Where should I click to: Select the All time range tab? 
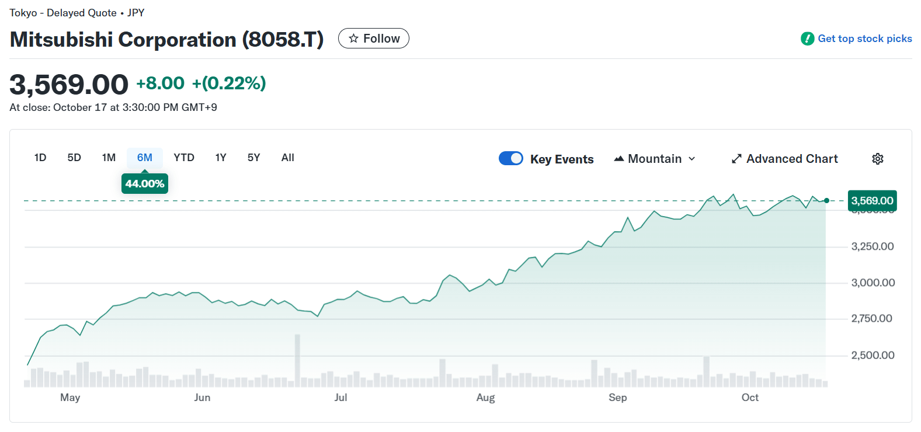[288, 158]
